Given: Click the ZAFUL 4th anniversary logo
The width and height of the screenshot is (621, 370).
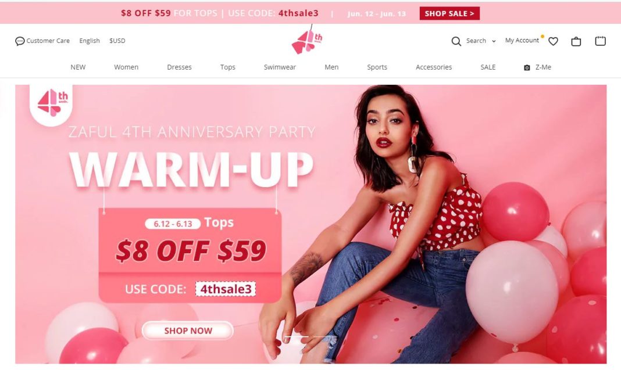Looking at the screenshot, I should click(x=307, y=40).
